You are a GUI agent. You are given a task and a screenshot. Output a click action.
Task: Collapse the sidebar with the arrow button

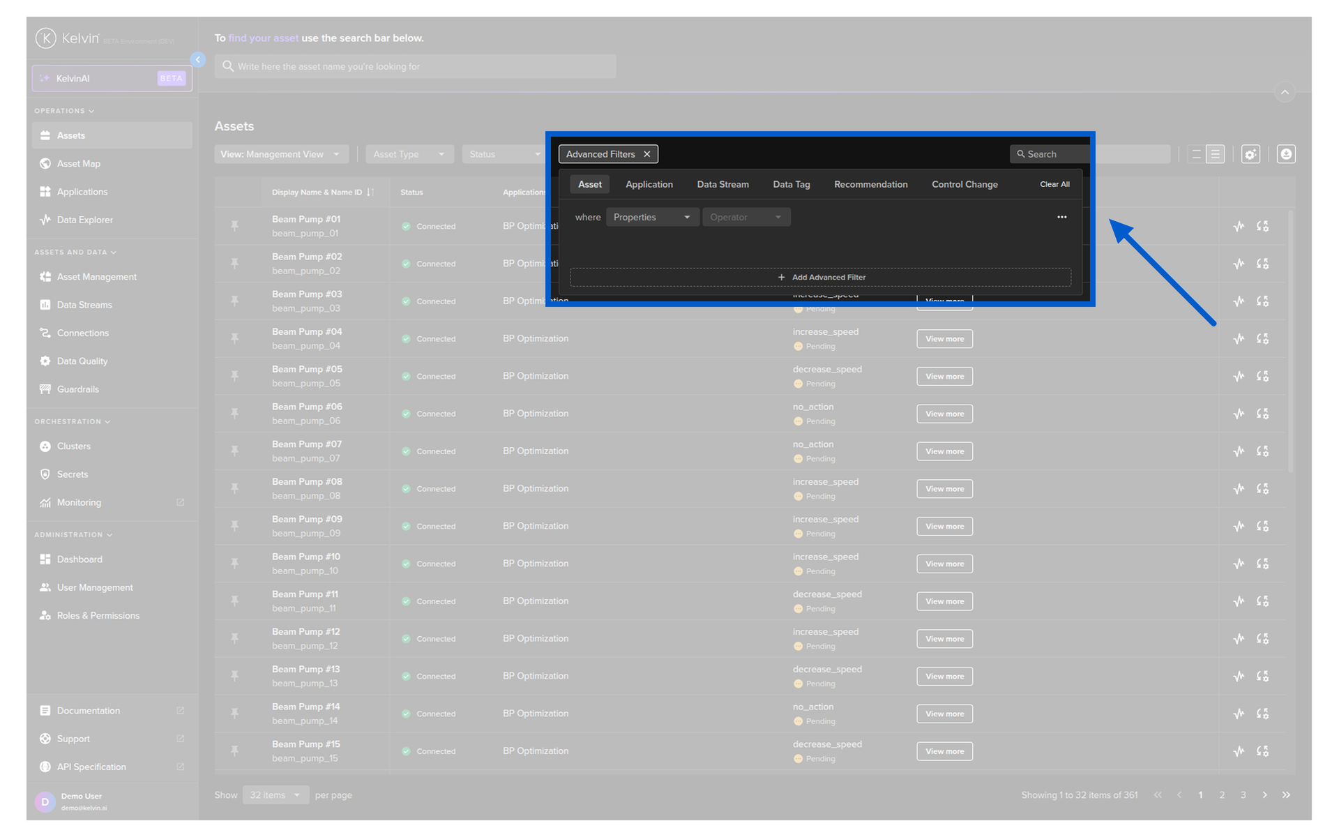pyautogui.click(x=198, y=60)
